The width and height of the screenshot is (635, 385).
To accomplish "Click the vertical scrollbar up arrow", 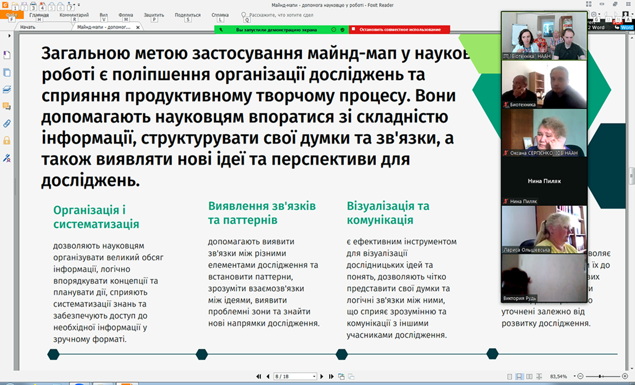I will coord(631,37).
